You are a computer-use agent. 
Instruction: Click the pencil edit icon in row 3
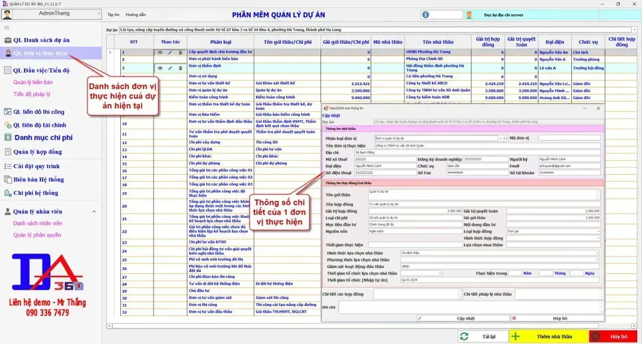tap(170, 68)
